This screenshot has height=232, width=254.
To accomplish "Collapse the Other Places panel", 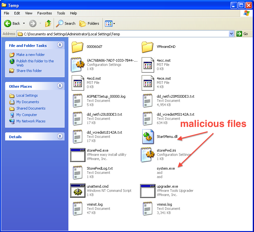I will pyautogui.click(x=60, y=86).
